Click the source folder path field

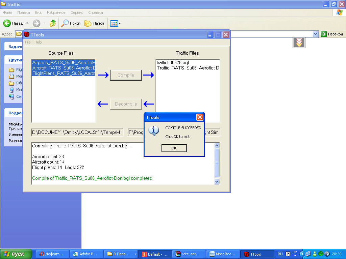(x=77, y=132)
